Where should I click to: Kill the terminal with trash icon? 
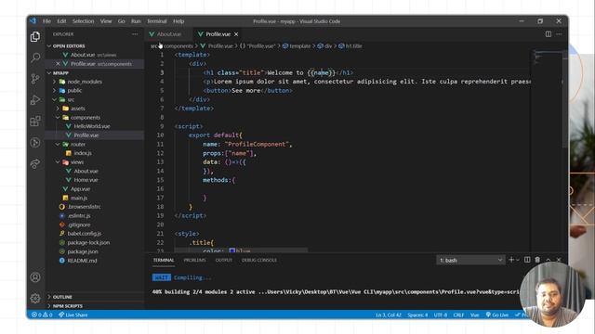tap(537, 260)
